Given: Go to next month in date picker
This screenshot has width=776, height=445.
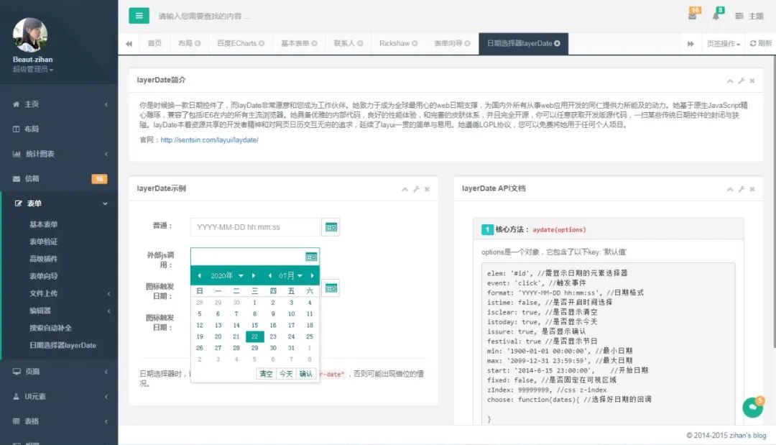Looking at the screenshot, I should [x=313, y=276].
